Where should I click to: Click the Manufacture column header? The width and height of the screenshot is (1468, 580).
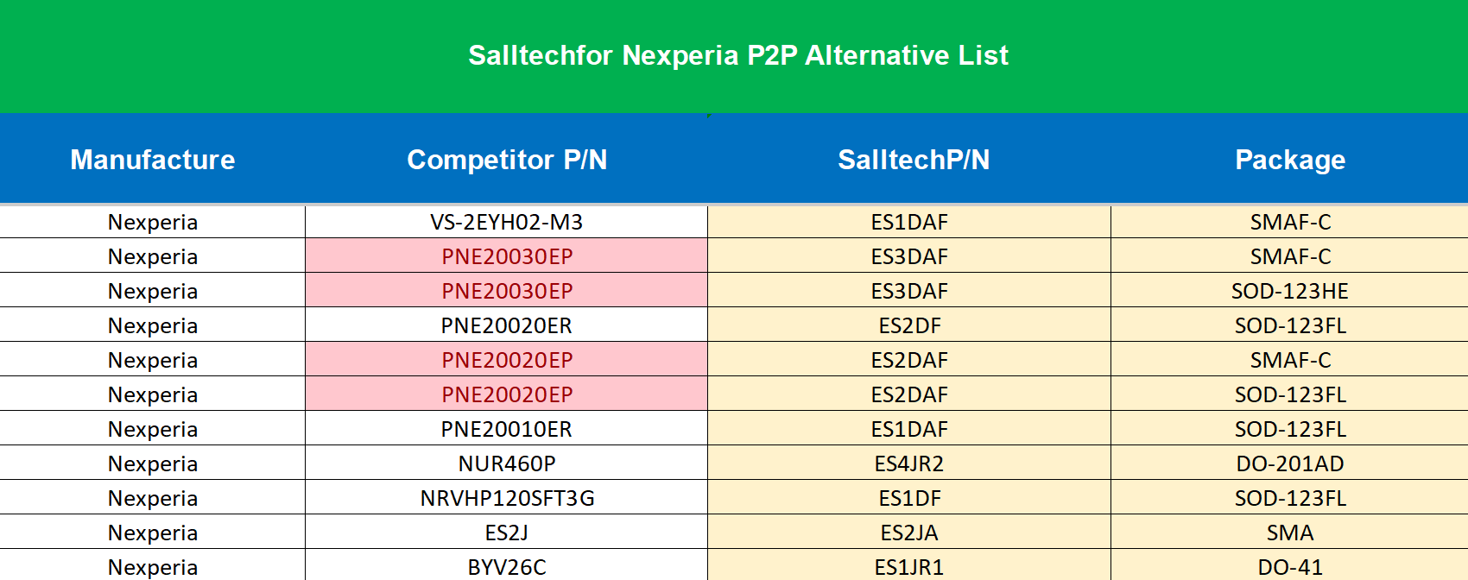pos(153,160)
